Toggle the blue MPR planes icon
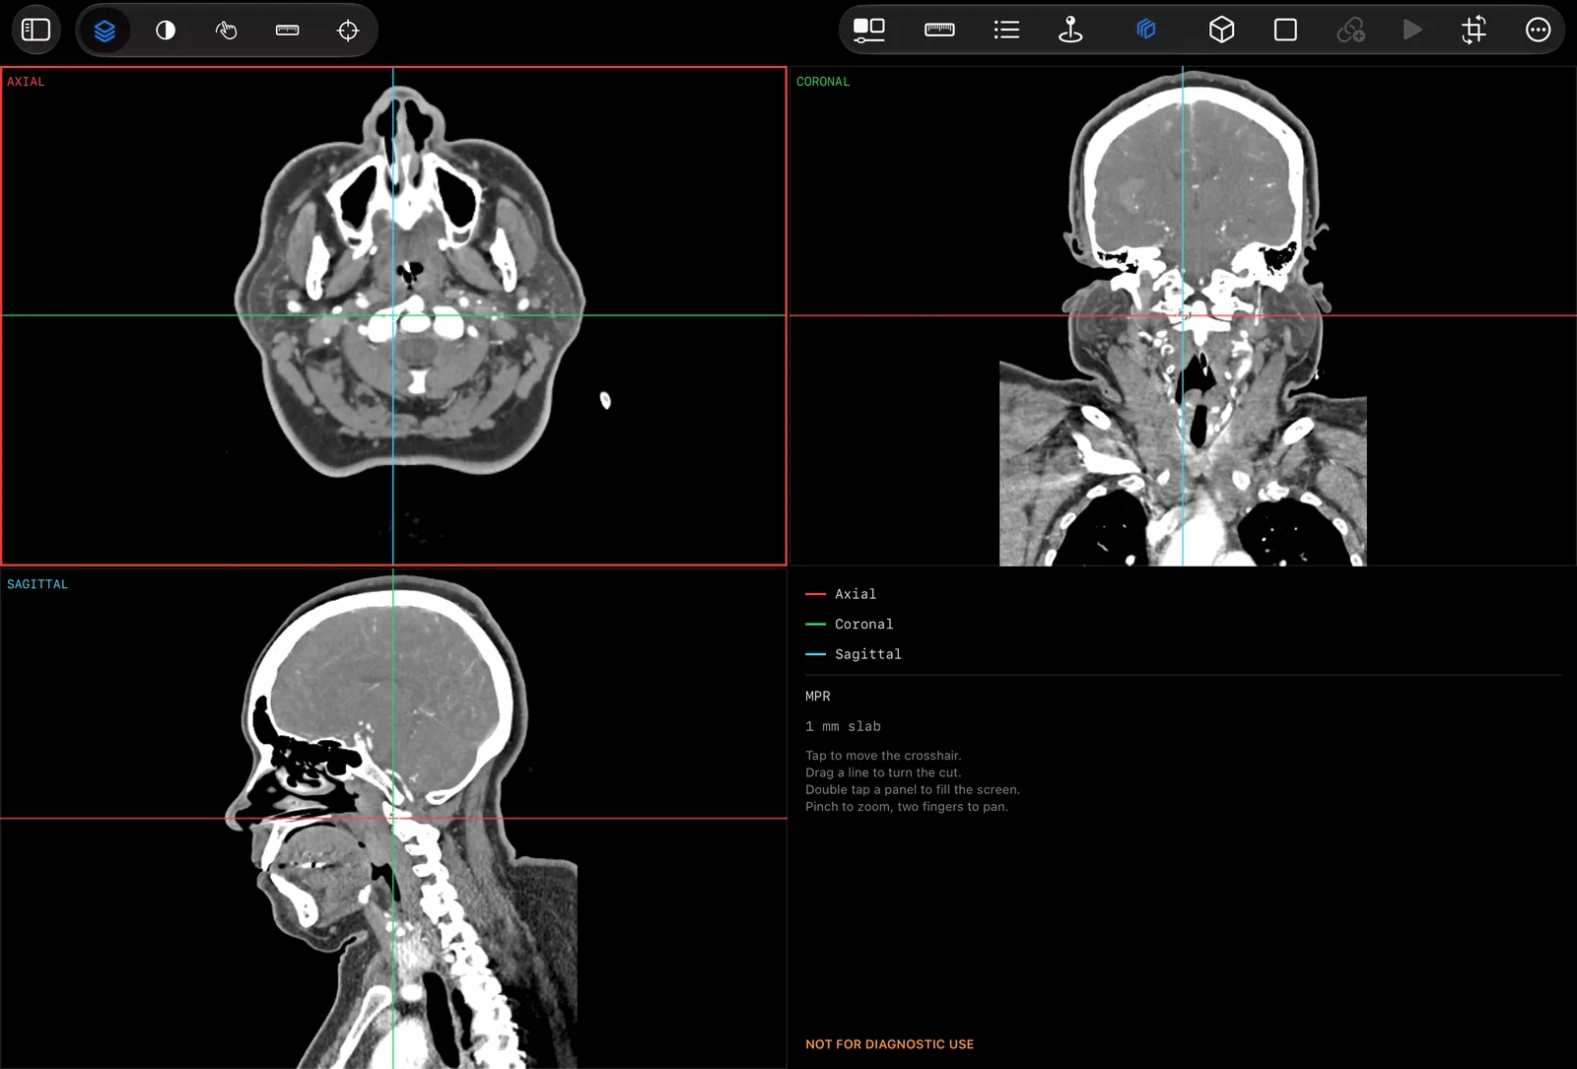This screenshot has height=1069, width=1577. pyautogui.click(x=1145, y=31)
